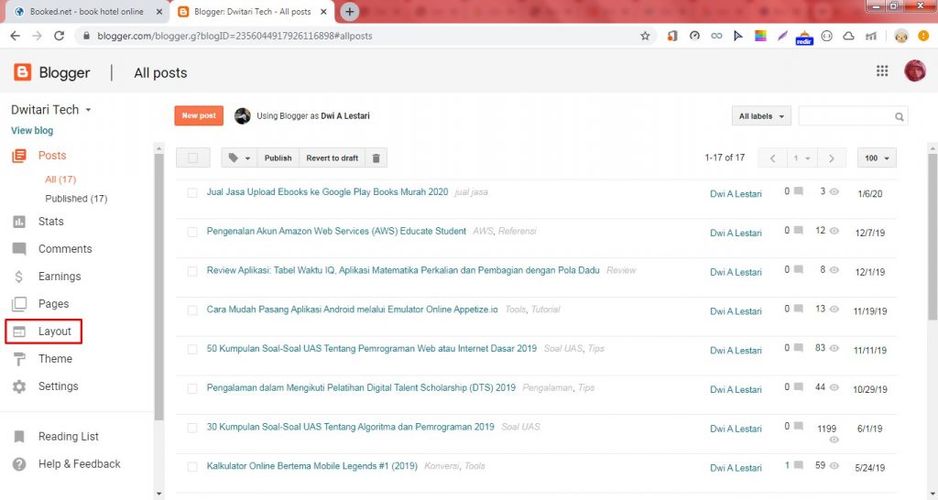Click comment icon on Kalkulator Online post row

[x=799, y=464]
